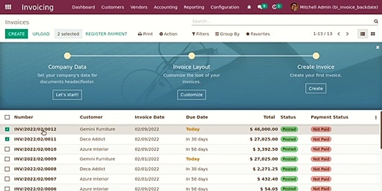
Task: Go to previous page arrow
Action: tap(338, 34)
